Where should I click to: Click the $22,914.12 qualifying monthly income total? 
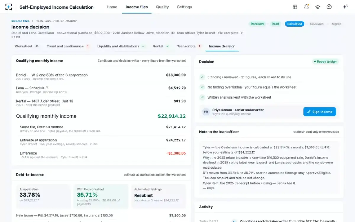pyautogui.click(x=172, y=116)
